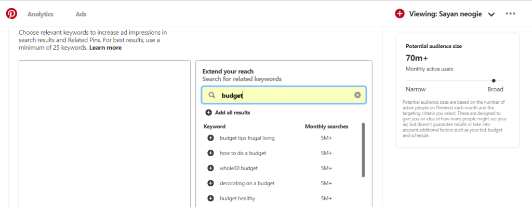Click 5M+ value for budget healthy
Screen dimensions: 532x207
click(326, 198)
